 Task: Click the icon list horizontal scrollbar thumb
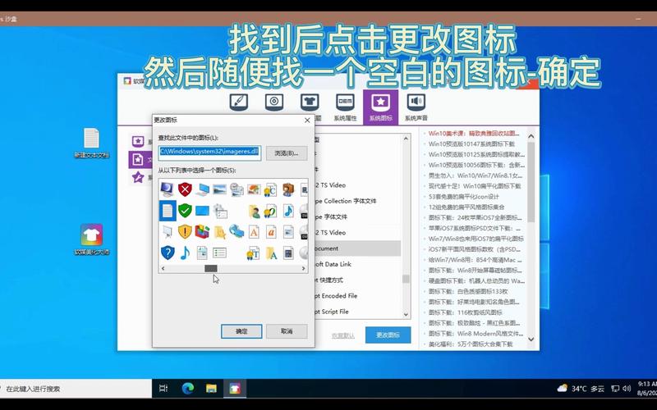click(x=211, y=269)
